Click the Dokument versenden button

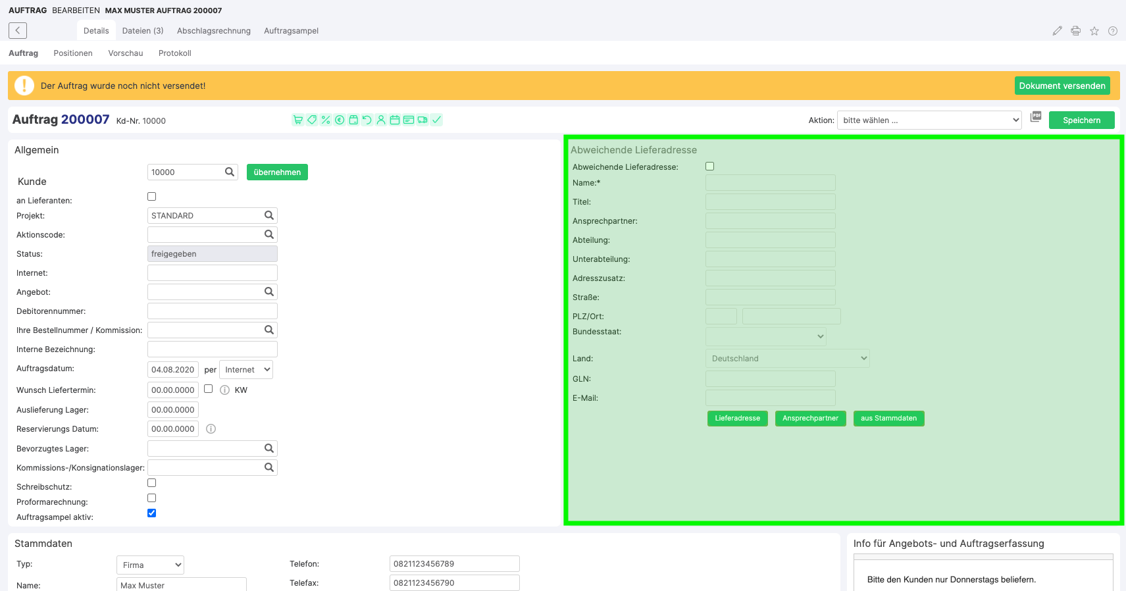(x=1062, y=86)
